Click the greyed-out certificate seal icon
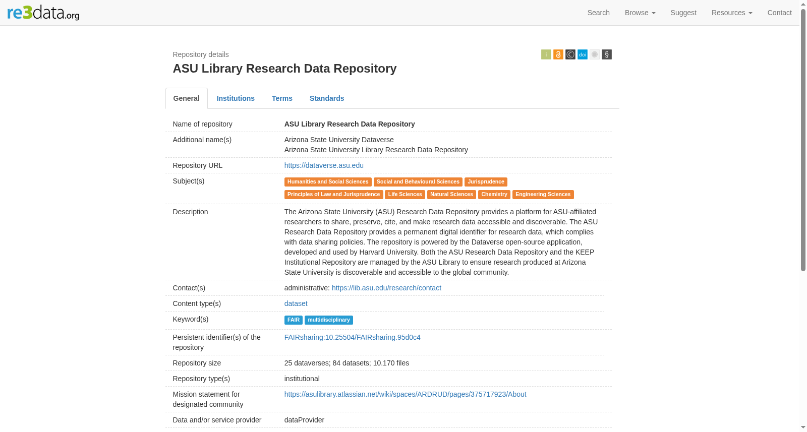 594,54
